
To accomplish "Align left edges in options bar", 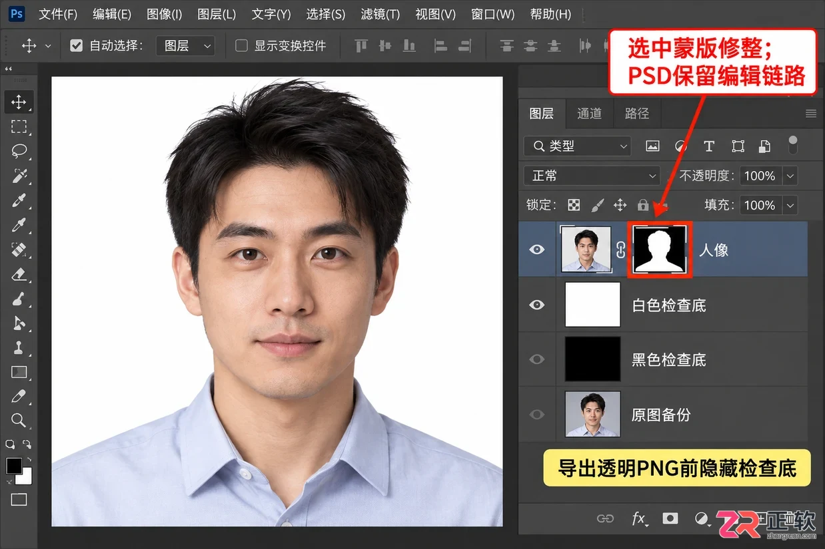I will coord(440,45).
